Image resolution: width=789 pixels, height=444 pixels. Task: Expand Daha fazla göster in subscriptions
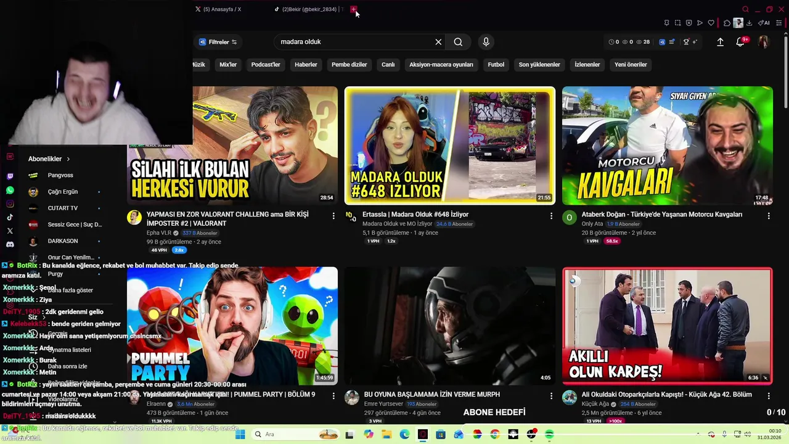coord(70,290)
